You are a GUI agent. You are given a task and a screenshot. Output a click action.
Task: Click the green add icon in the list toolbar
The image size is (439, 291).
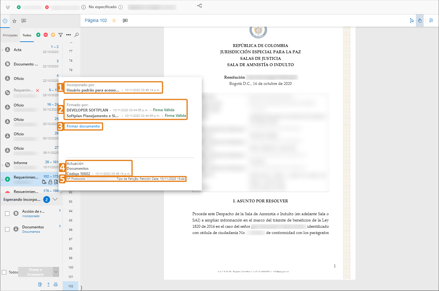click(x=38, y=35)
